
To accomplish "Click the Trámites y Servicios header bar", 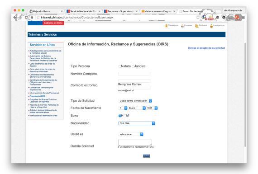I will [127, 34].
